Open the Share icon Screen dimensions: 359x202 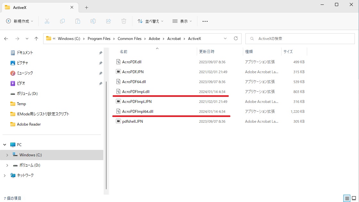coord(108,21)
